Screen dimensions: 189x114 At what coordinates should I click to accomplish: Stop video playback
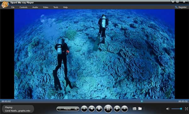(99, 109)
